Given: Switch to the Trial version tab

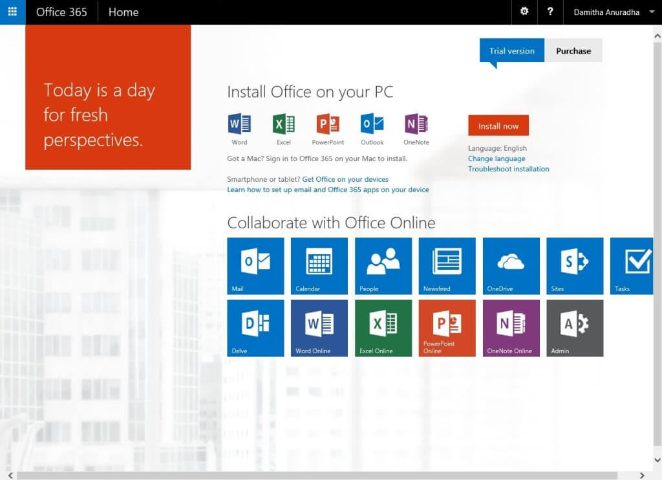Looking at the screenshot, I should (x=511, y=50).
